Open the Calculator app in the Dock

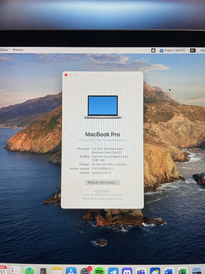[43, 271]
